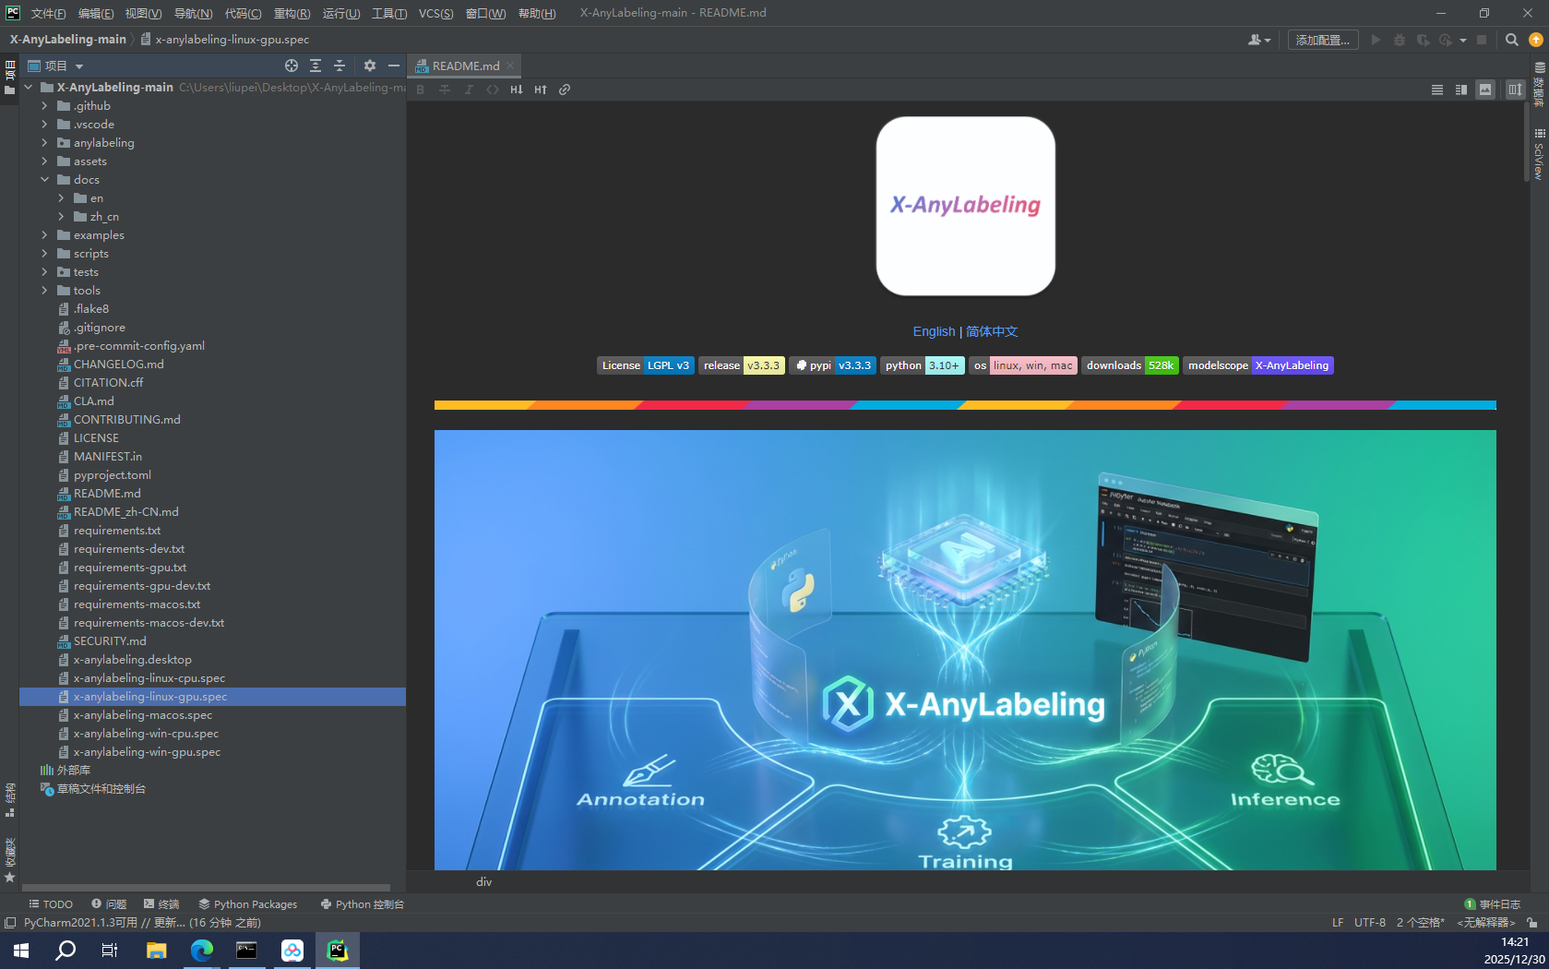Hide the project tool window

tap(394, 66)
